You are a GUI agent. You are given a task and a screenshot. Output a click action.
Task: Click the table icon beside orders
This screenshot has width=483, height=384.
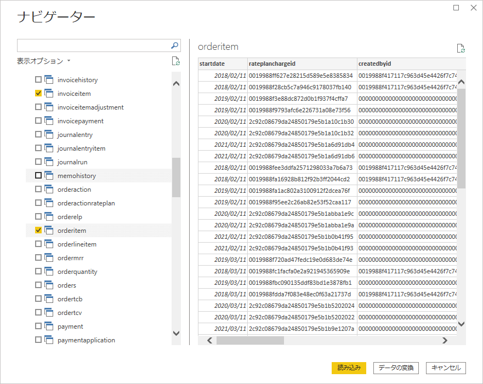(48, 285)
